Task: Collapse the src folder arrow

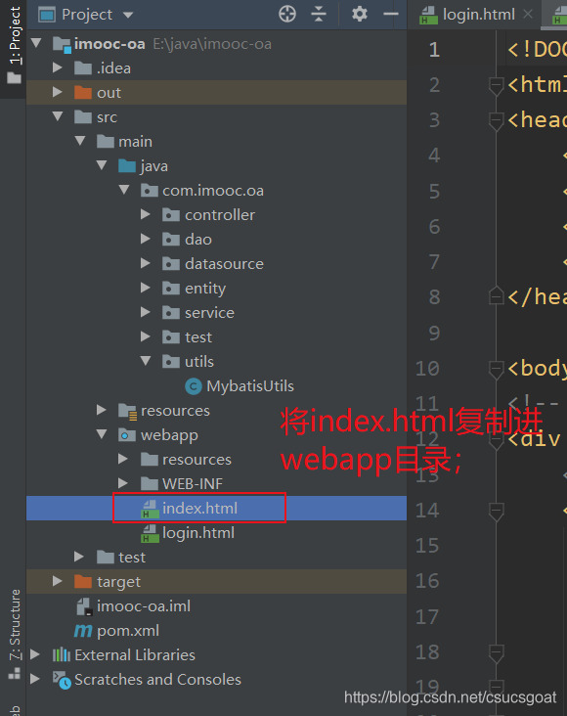Action: tap(58, 116)
